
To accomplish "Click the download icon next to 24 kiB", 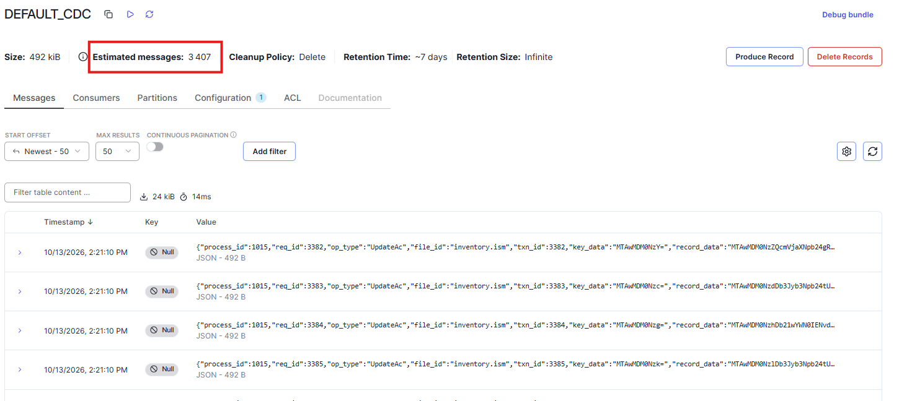I will coord(144,197).
